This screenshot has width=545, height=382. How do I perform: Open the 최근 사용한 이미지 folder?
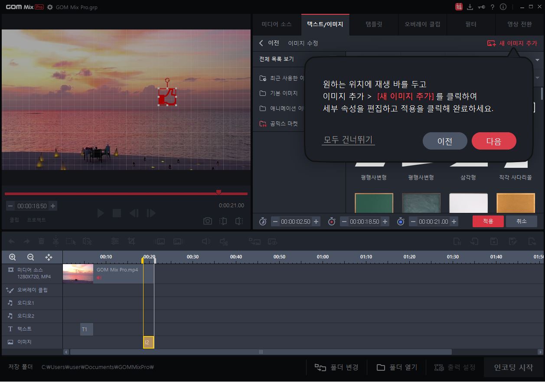pos(282,78)
